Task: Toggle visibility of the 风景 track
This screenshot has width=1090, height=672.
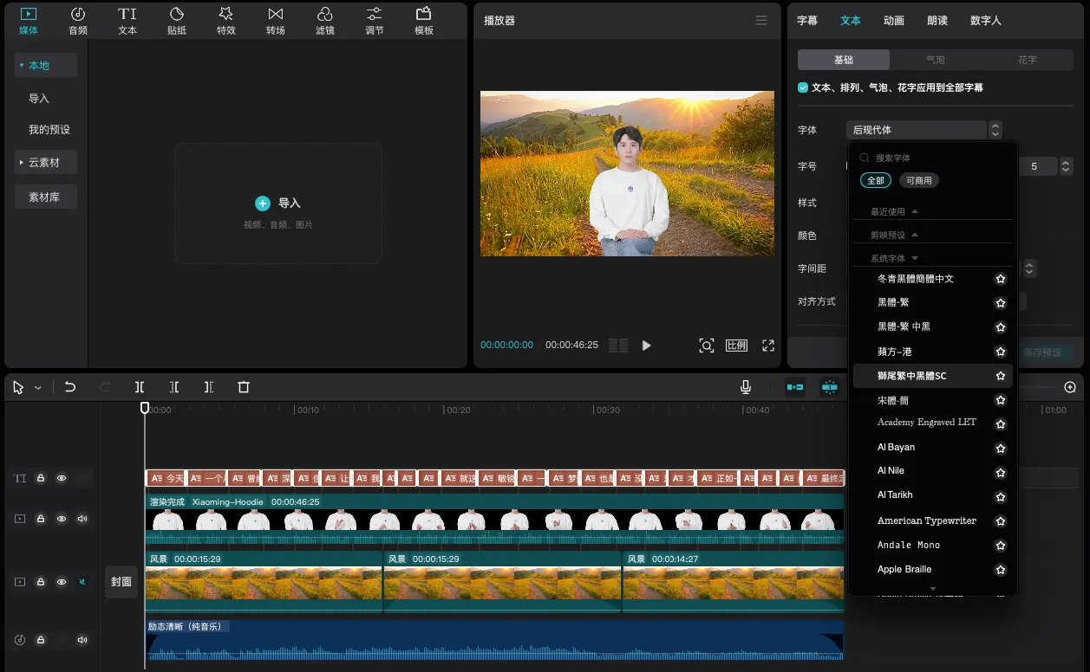Action: (x=62, y=582)
